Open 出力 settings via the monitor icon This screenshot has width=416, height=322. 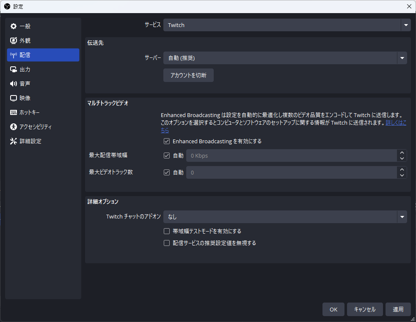click(14, 69)
